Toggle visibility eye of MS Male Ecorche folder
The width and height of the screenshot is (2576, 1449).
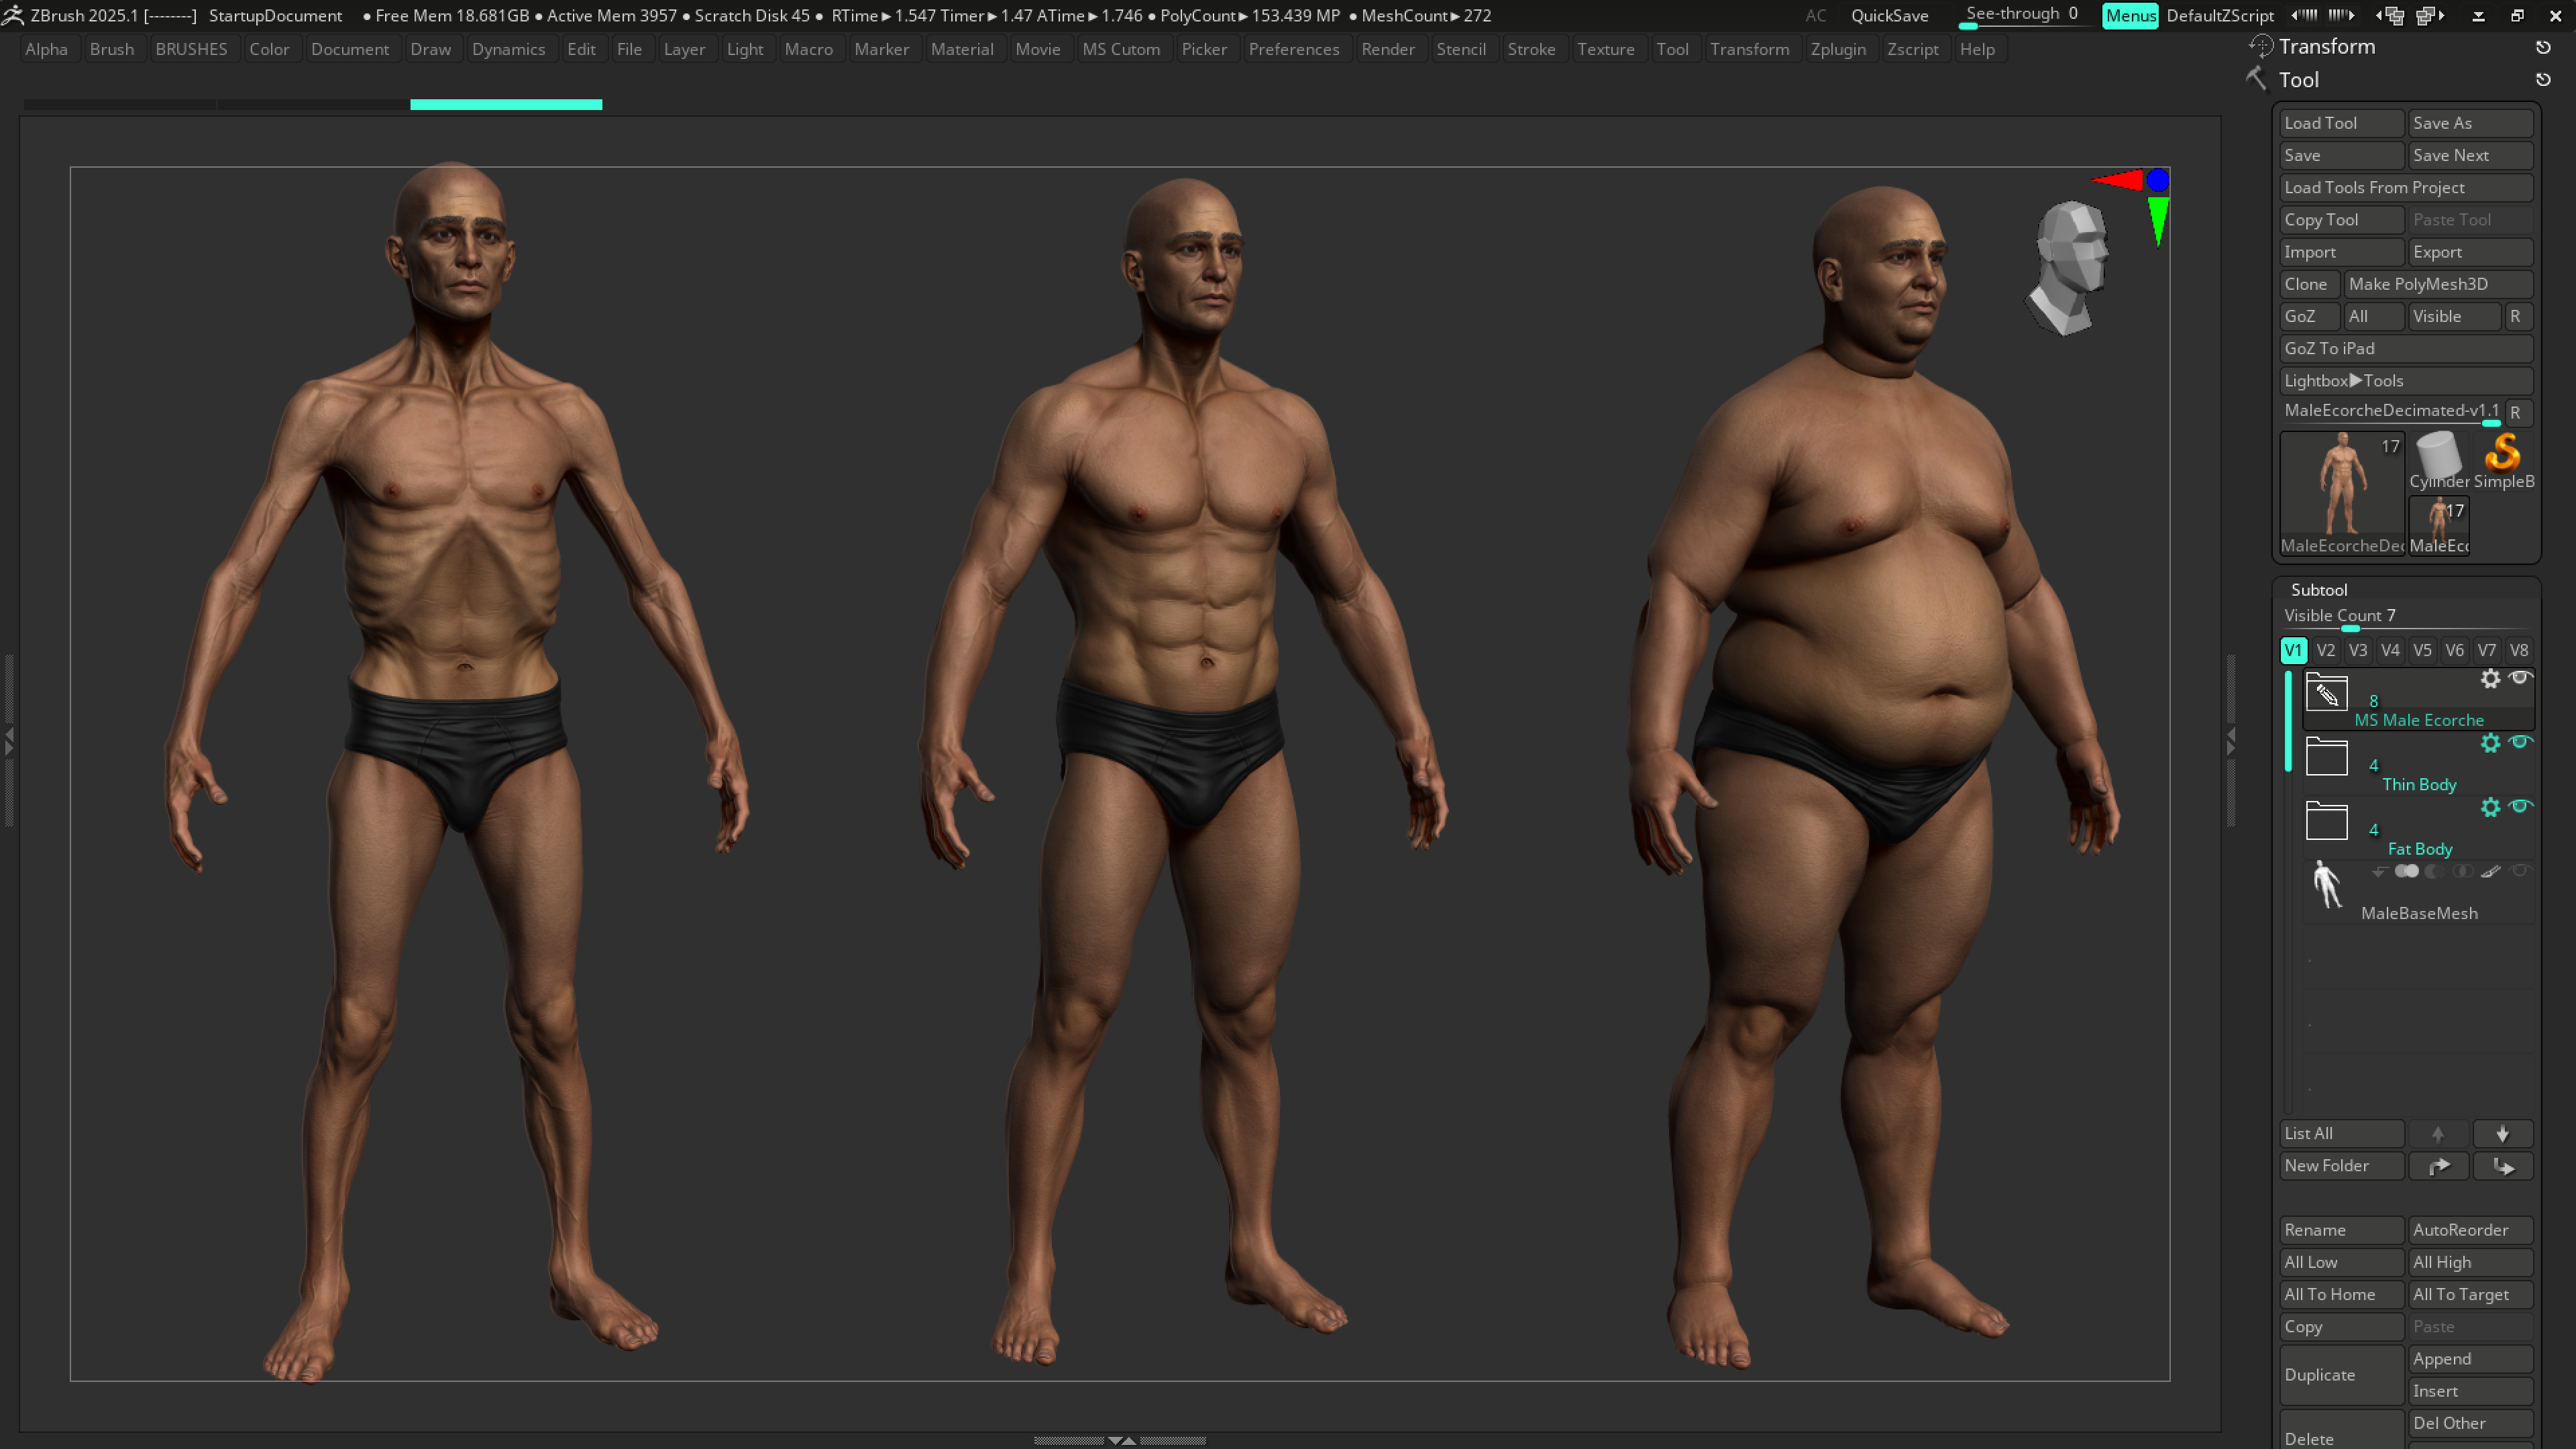tap(2520, 678)
